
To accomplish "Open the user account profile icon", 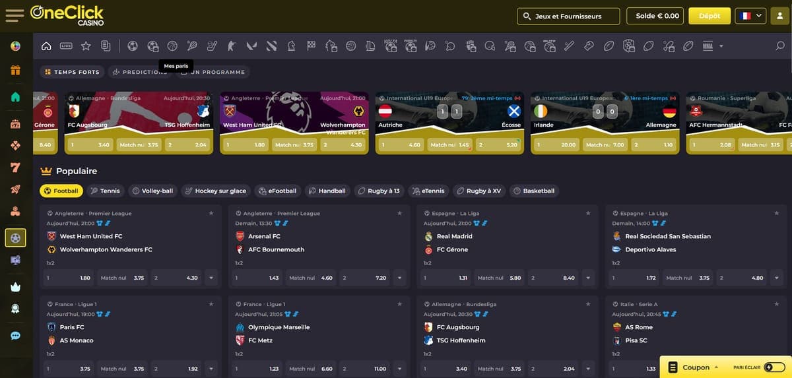I will pyautogui.click(x=779, y=16).
